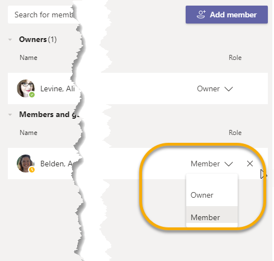Click the Role column header under Owners
This screenshot has width=274, height=261.
235,58
